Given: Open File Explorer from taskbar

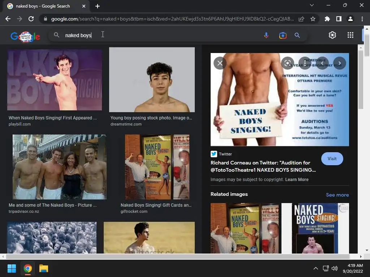Looking at the screenshot, I should 44,268.
